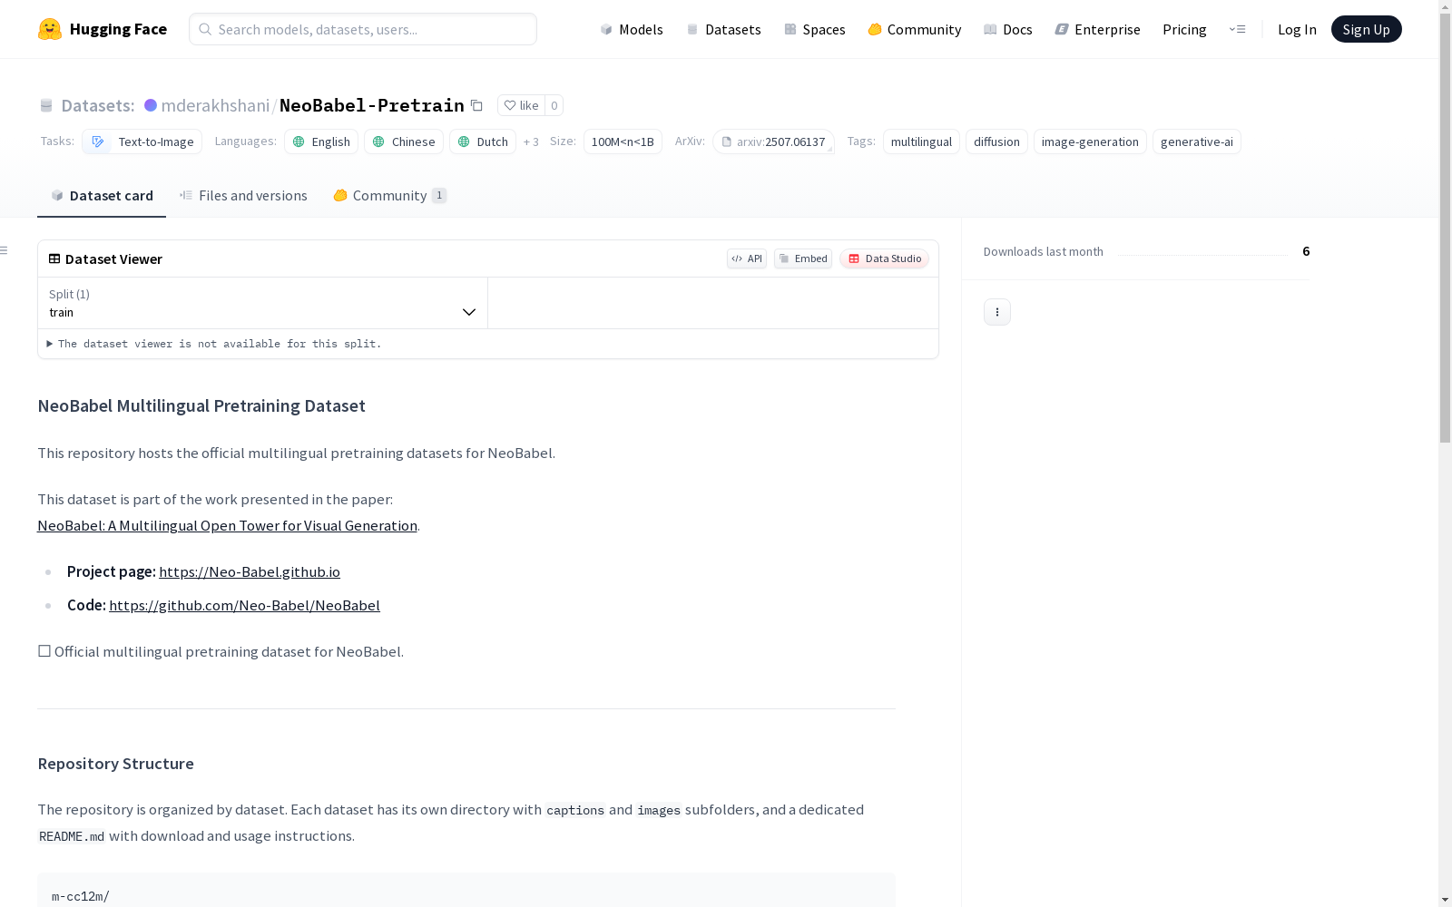Toggle the table of contents sidebar icon
This screenshot has width=1452, height=907.
click(x=5, y=250)
